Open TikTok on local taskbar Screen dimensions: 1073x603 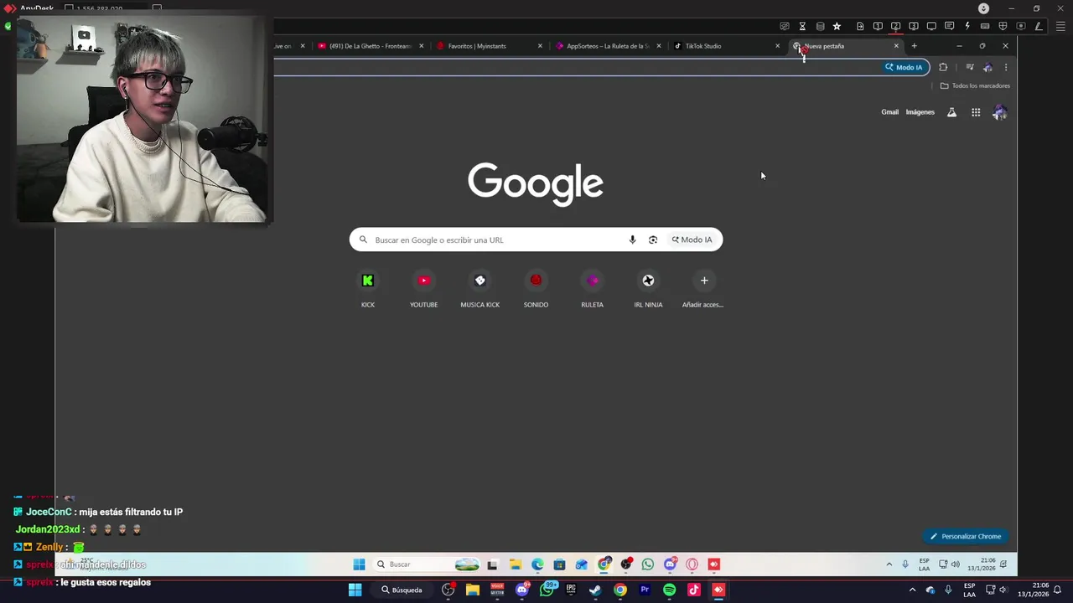click(694, 590)
